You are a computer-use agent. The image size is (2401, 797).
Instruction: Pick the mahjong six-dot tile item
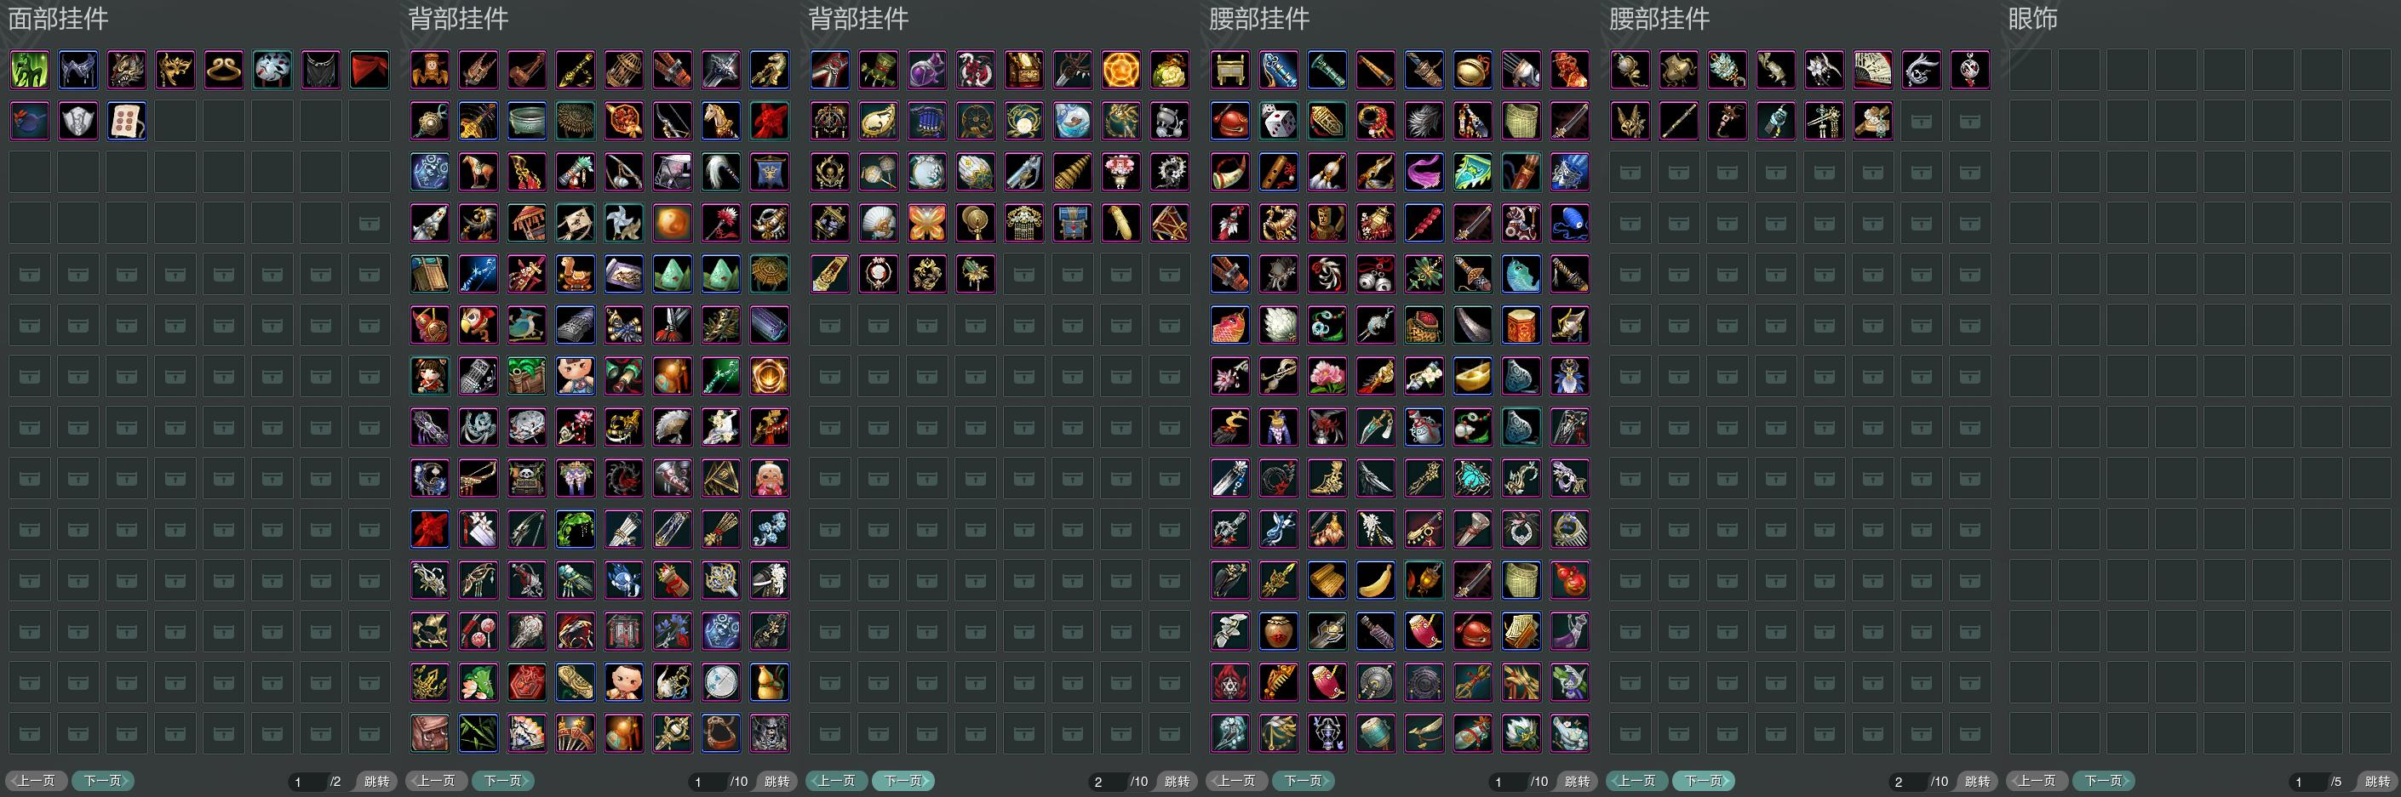pos(127,121)
